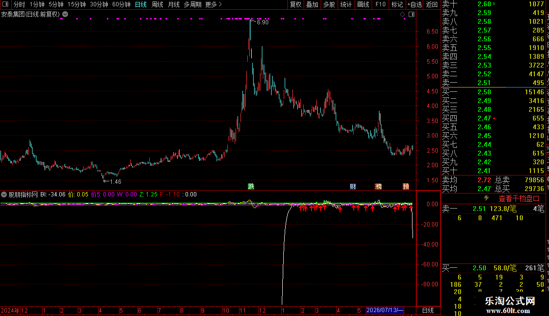
Task: Click the 标记 mark button
Action: pos(397,4)
